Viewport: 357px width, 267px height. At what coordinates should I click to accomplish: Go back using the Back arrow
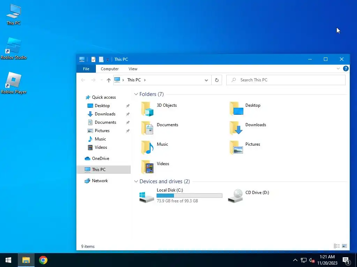[x=83, y=80]
